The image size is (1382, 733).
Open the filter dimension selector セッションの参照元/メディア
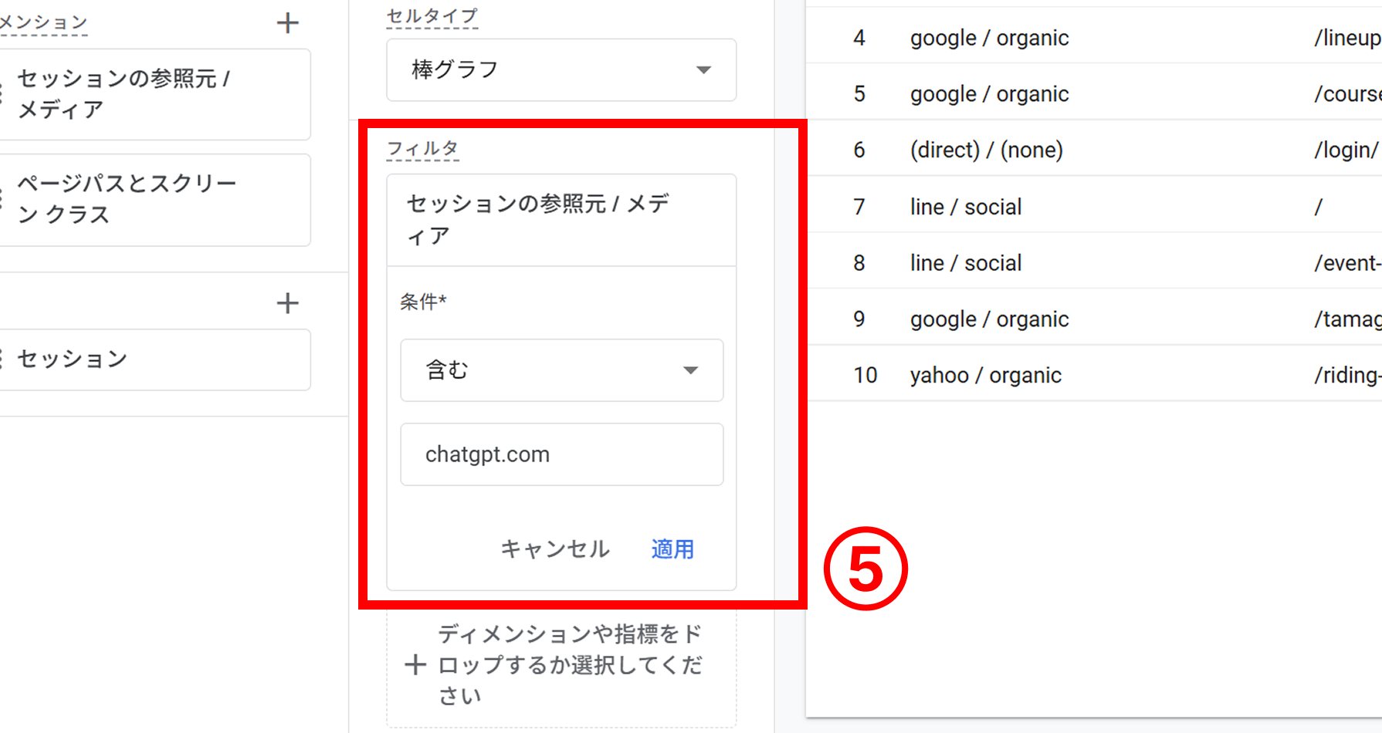pyautogui.click(x=561, y=220)
